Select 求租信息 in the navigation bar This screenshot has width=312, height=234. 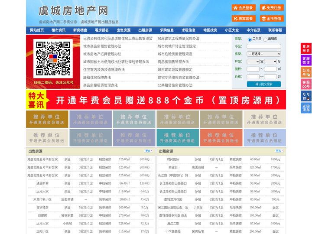click(x=188, y=30)
